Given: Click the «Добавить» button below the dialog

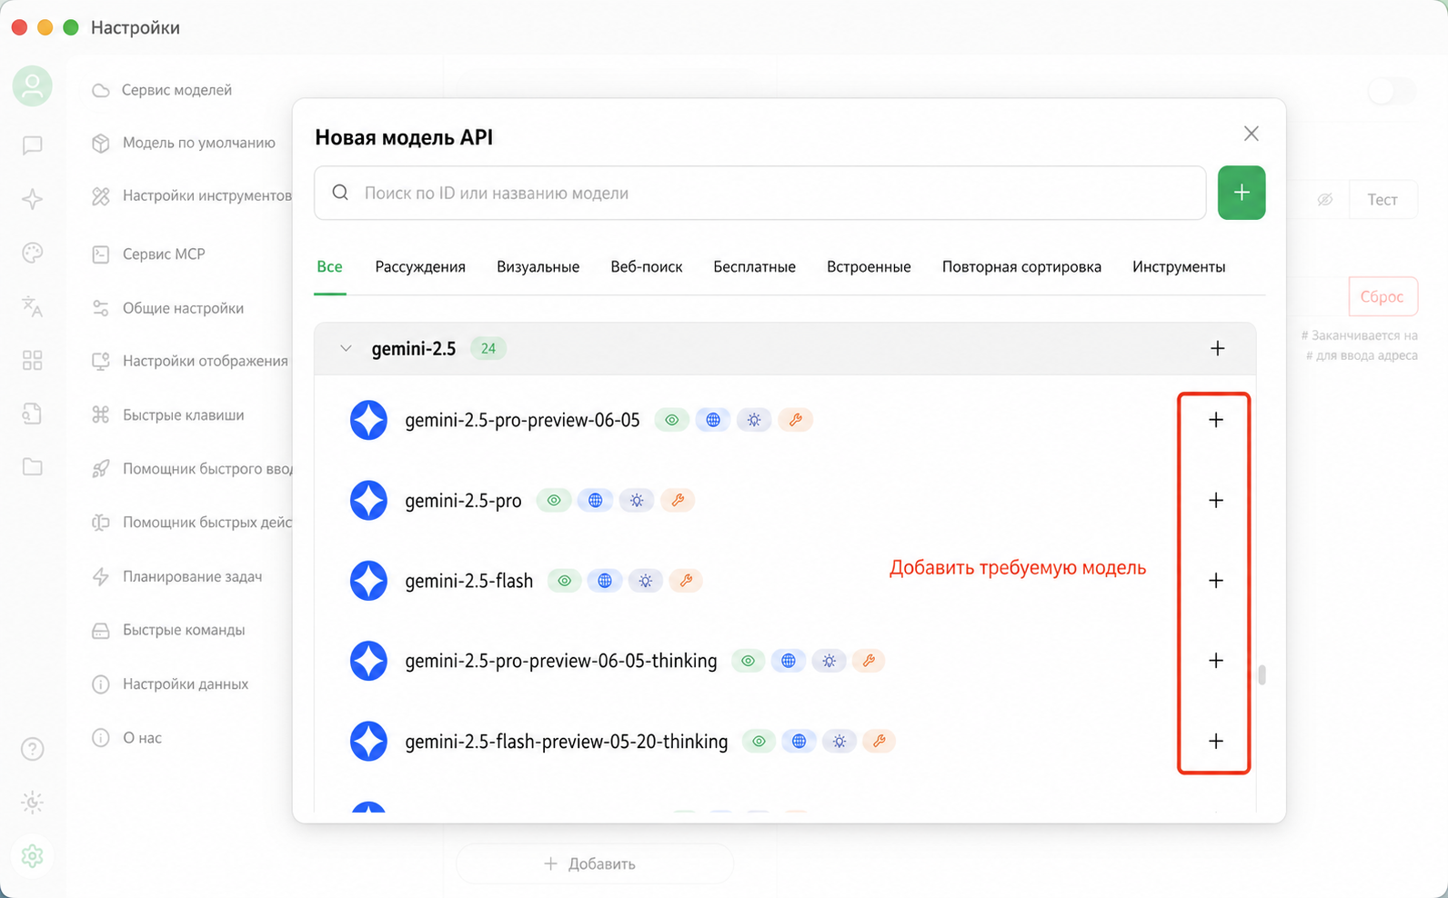Looking at the screenshot, I should [x=594, y=863].
